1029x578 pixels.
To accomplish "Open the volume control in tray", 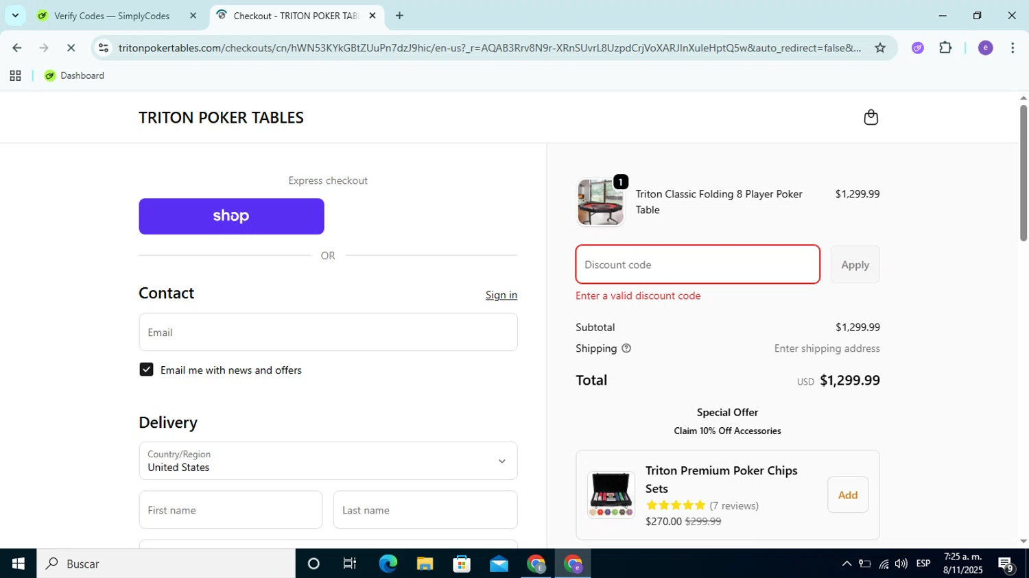I will [901, 564].
